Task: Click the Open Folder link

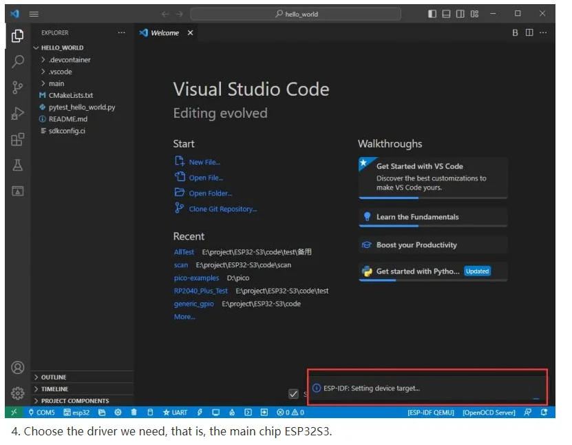Action: pyautogui.click(x=211, y=193)
